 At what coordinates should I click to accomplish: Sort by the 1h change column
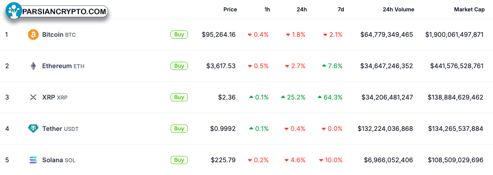pyautogui.click(x=267, y=10)
